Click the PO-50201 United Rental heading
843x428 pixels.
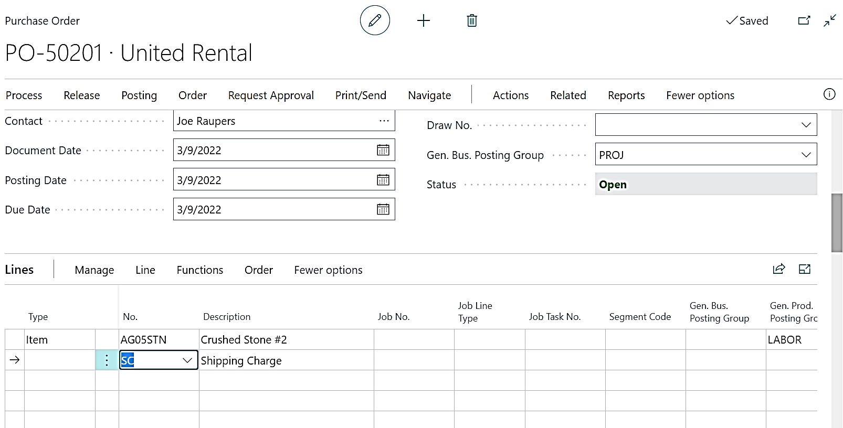click(129, 53)
